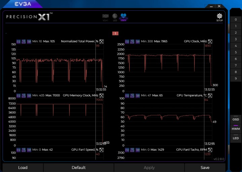Viewport: 242px width, 172px height.
Task: Click the GPU Fan1 Speed, % title
Action: tap(85, 149)
